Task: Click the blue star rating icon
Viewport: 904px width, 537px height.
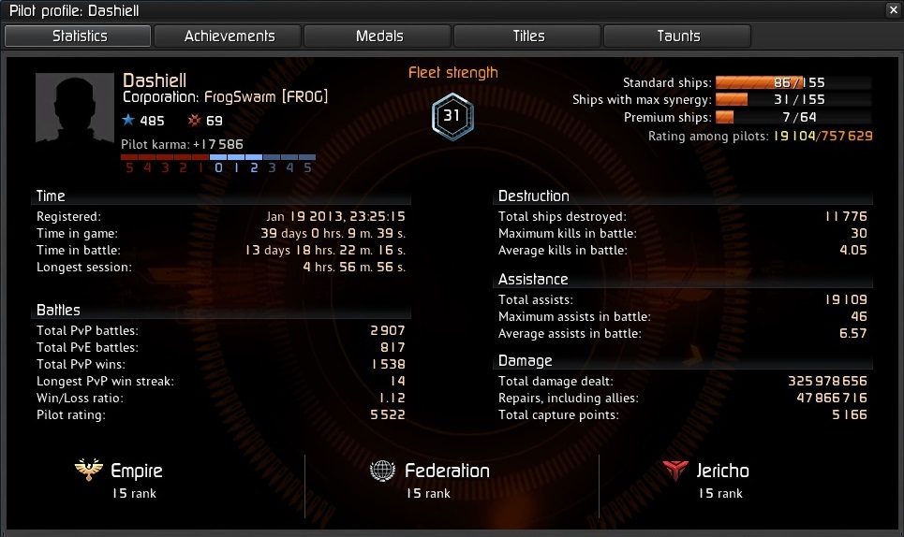Action: click(x=128, y=120)
